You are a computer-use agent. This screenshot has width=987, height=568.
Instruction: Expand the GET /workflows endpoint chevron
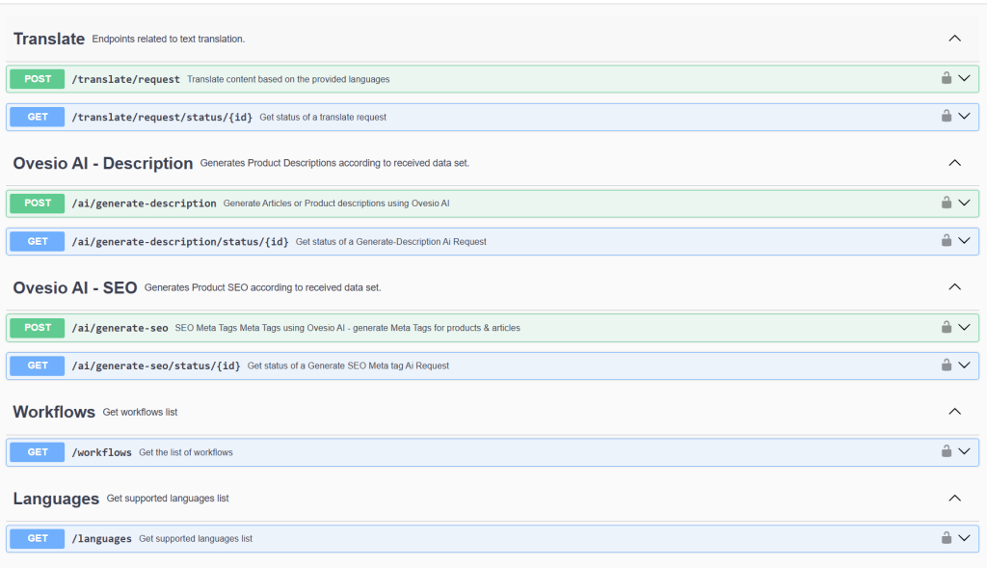coord(964,451)
